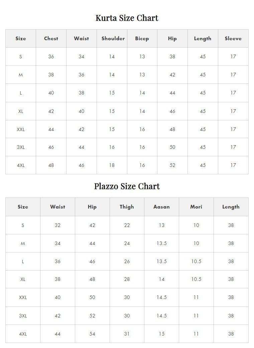Select the Kurta S chest value 36

coord(51,57)
